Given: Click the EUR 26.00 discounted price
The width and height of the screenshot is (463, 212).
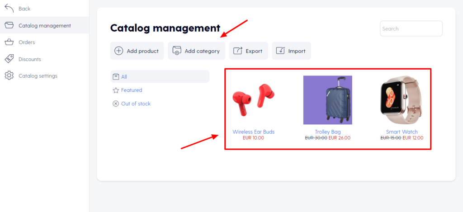Looking at the screenshot, I should pos(339,137).
